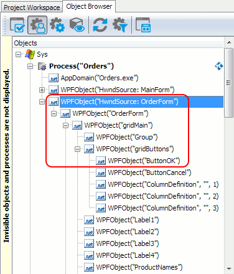
Task: Select WPFObject("HwndSource: MainForm")
Action: tap(118, 90)
